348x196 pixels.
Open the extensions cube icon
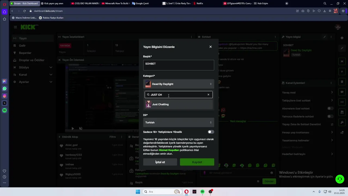(343, 11)
